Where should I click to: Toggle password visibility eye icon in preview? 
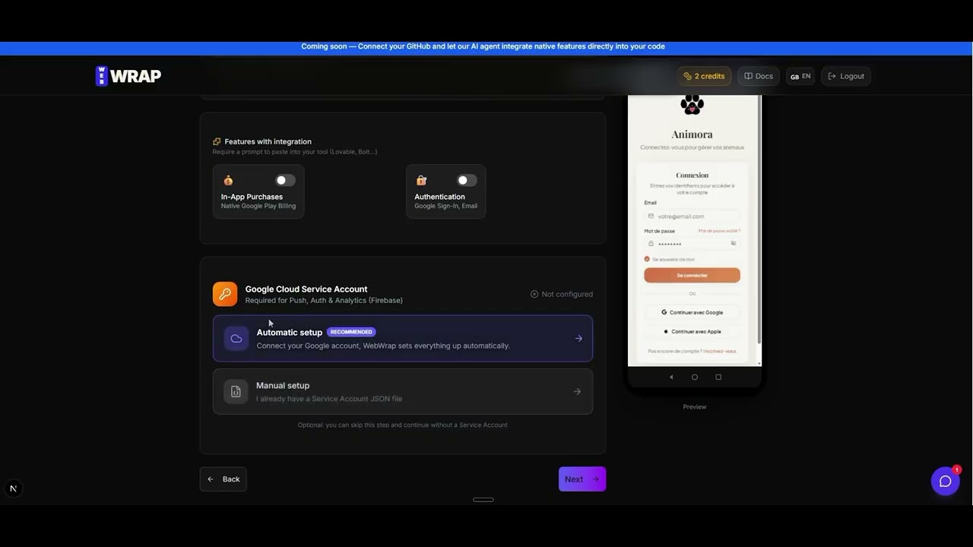point(734,244)
